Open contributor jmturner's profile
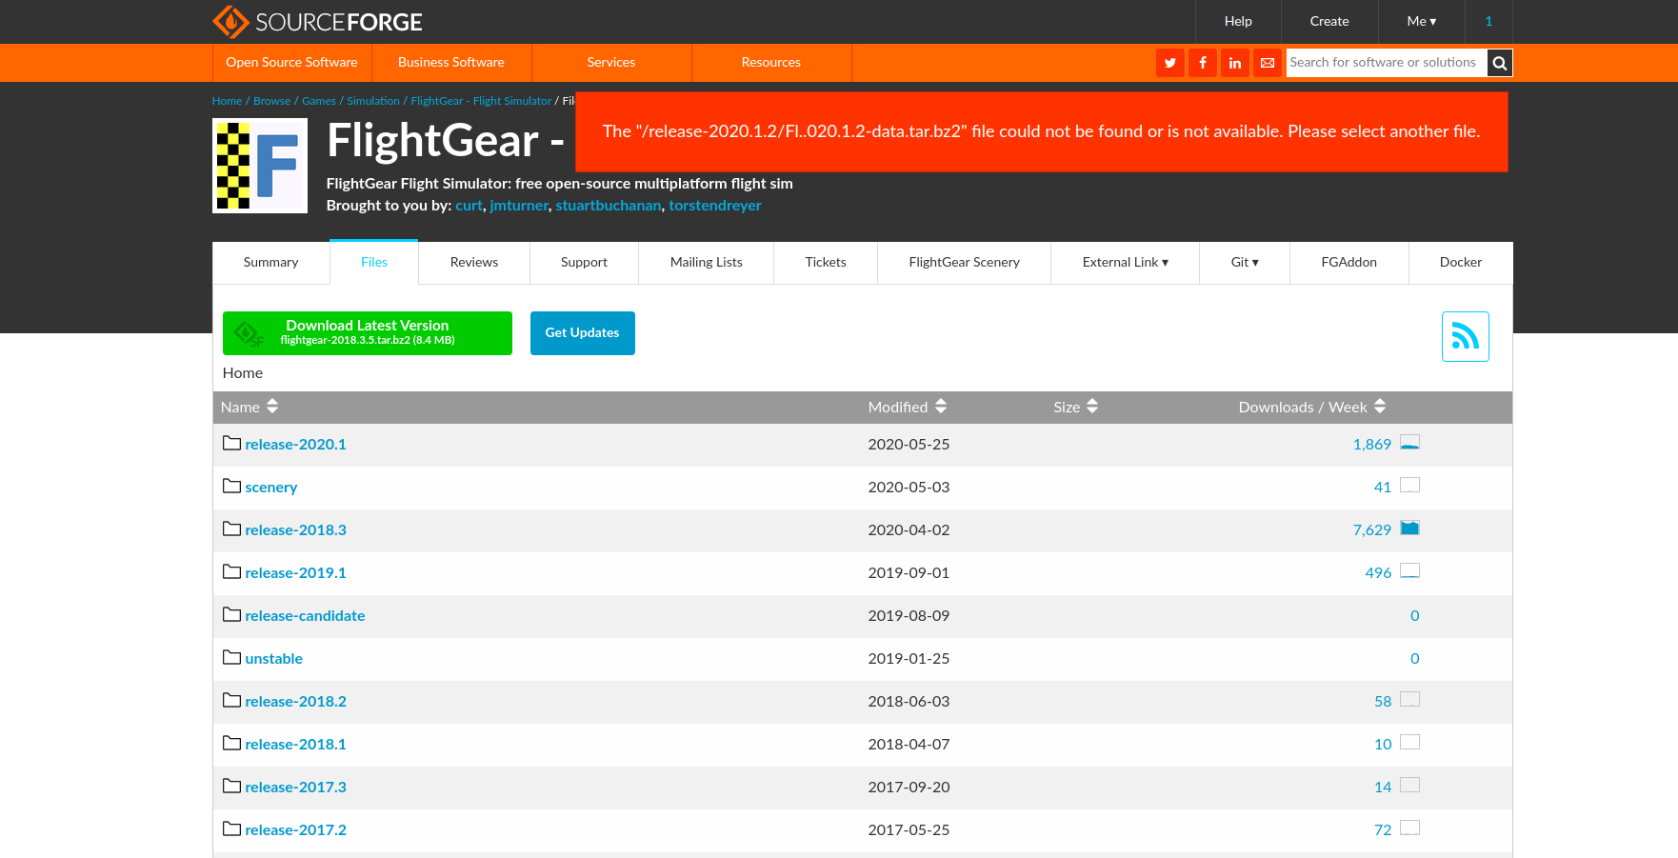This screenshot has height=858, width=1678. tap(519, 206)
